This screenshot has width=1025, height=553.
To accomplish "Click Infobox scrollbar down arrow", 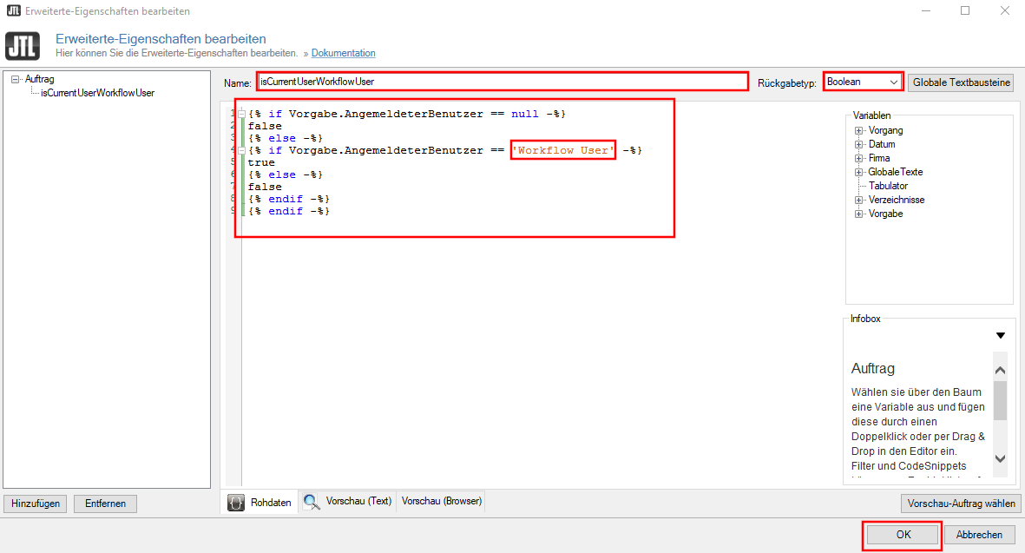I will click(1000, 459).
